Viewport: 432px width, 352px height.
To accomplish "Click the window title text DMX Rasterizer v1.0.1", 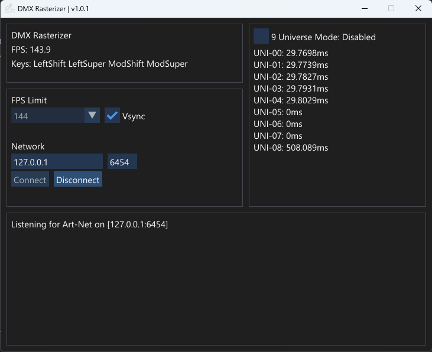I will [54, 9].
